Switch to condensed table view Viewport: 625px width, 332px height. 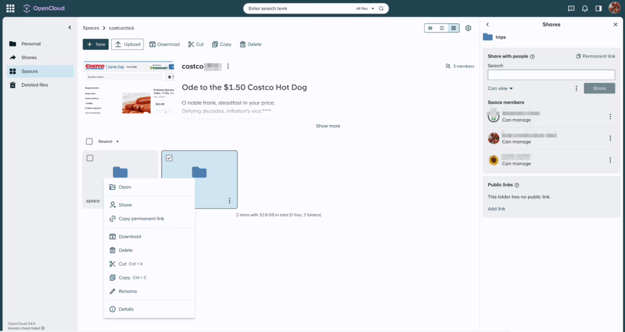tap(430, 28)
